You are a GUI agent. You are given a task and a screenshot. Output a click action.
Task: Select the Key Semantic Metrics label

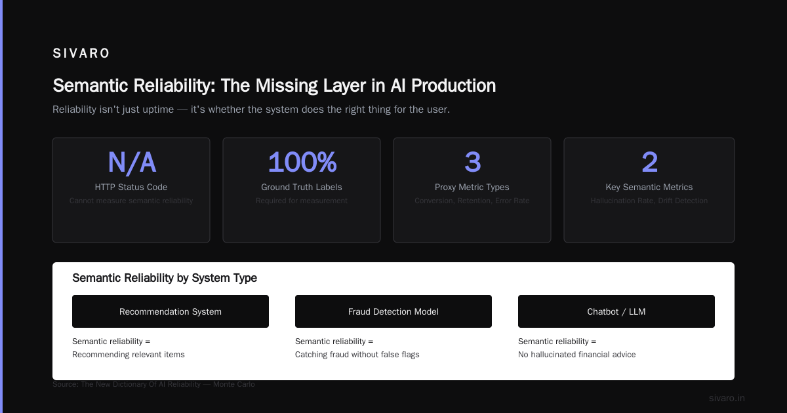649,187
